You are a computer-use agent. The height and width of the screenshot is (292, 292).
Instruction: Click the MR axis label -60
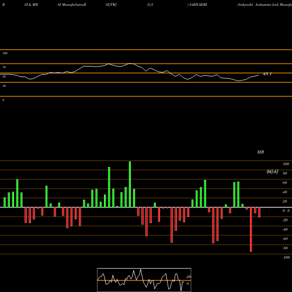(285, 239)
